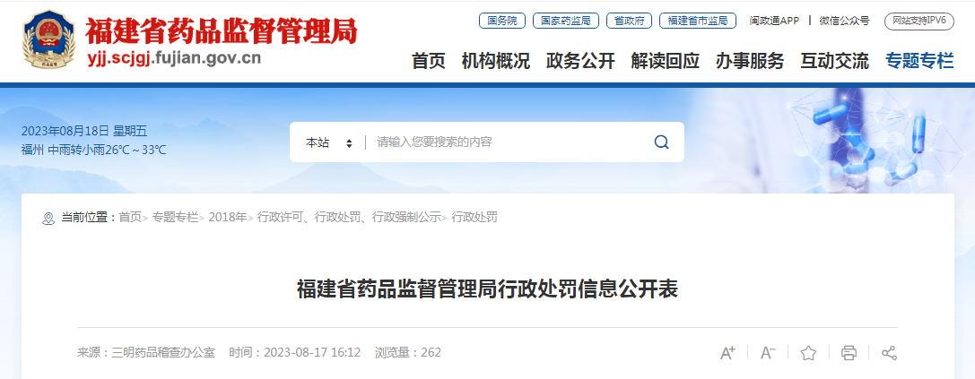The height and width of the screenshot is (379, 975).
Task: Click the printer icon
Action: (849, 353)
